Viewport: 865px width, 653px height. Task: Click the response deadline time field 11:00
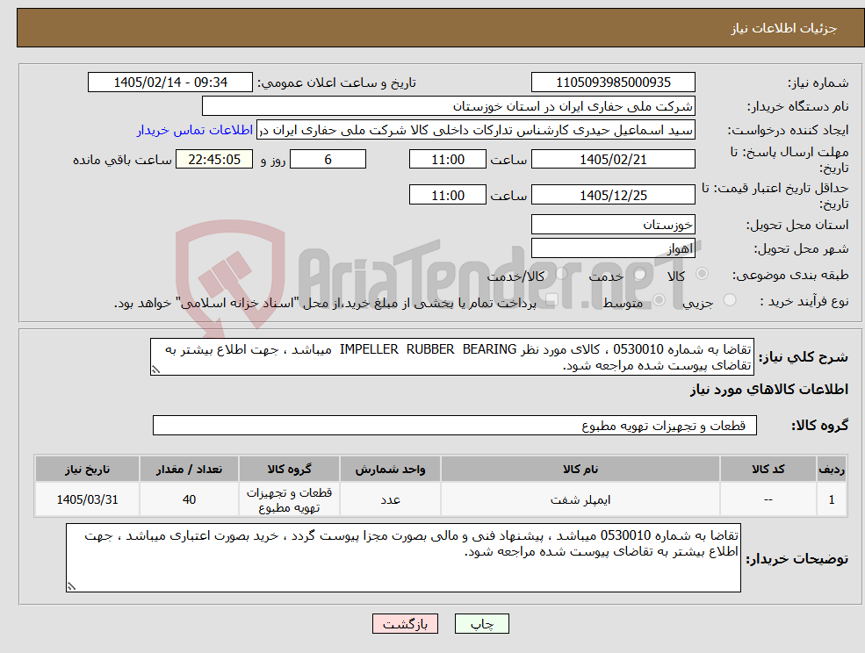(447, 160)
